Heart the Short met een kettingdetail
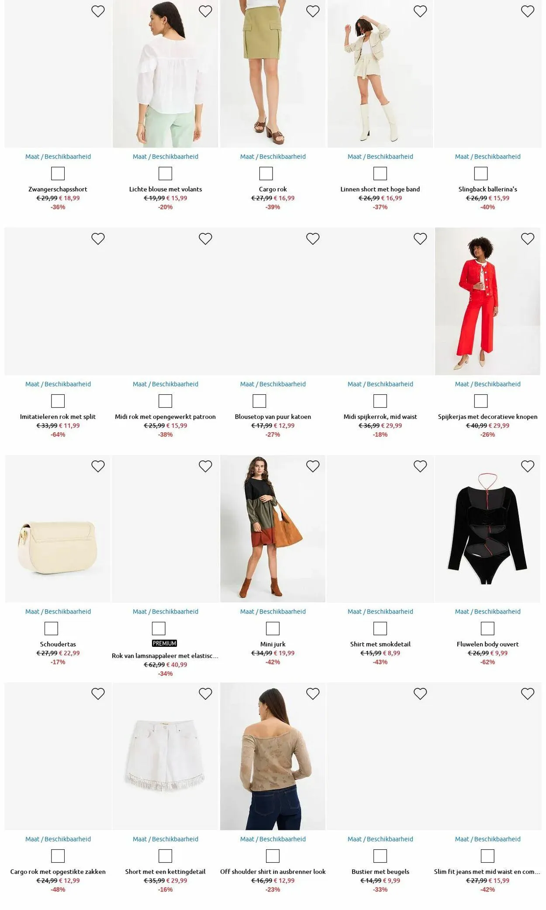 (205, 694)
